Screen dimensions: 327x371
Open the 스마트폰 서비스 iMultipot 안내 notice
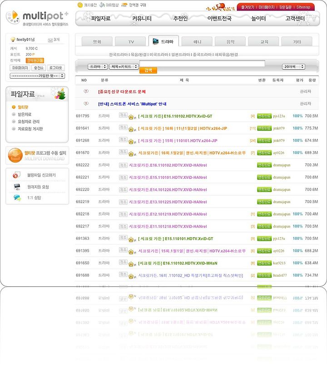(x=132, y=104)
